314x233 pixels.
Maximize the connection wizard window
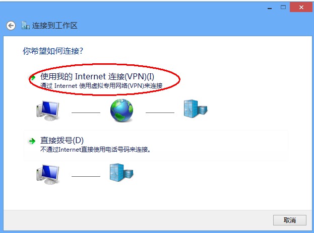point(283,8)
